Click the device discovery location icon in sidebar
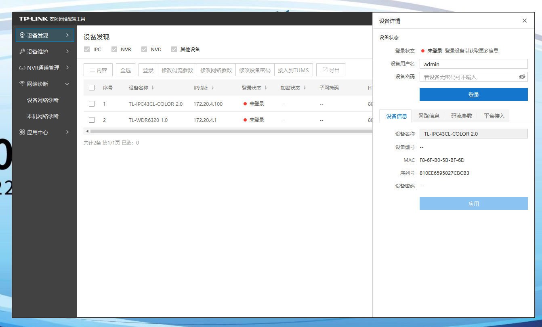542x327 pixels. click(22, 36)
